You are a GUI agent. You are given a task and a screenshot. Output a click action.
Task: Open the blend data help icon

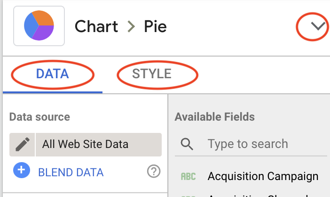pyautogui.click(x=154, y=171)
